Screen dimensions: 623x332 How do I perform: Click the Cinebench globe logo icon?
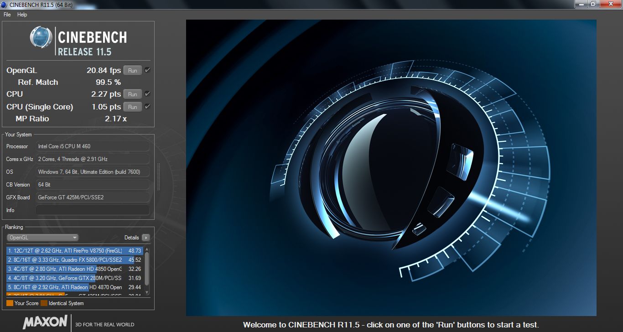click(x=41, y=37)
